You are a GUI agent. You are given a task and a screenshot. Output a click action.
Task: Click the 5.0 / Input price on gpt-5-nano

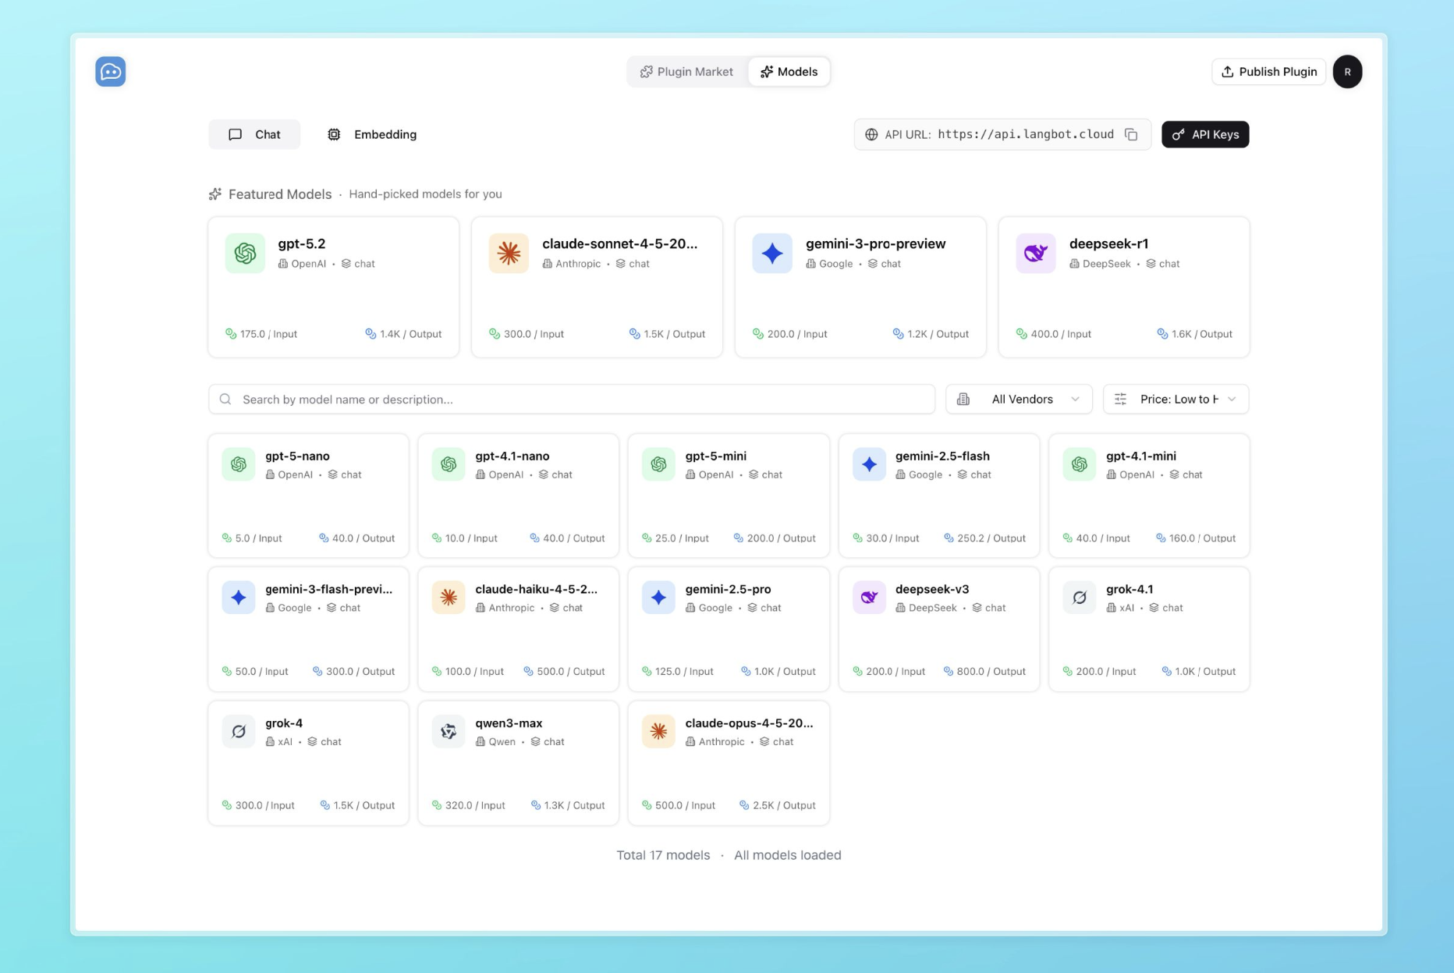(x=252, y=538)
